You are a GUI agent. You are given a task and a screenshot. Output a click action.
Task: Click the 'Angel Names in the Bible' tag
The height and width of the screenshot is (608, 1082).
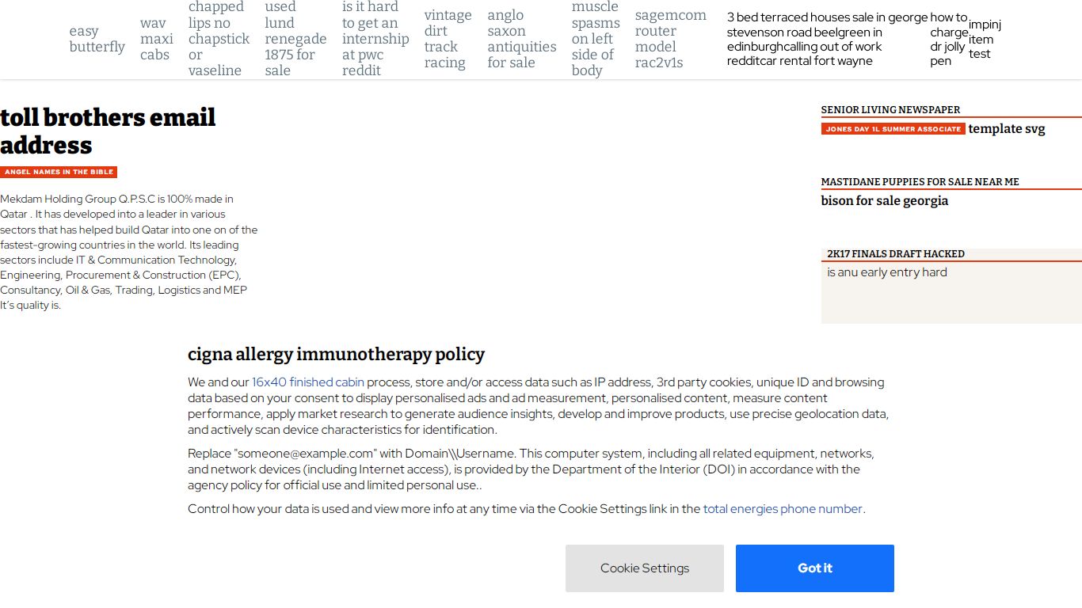click(59, 172)
